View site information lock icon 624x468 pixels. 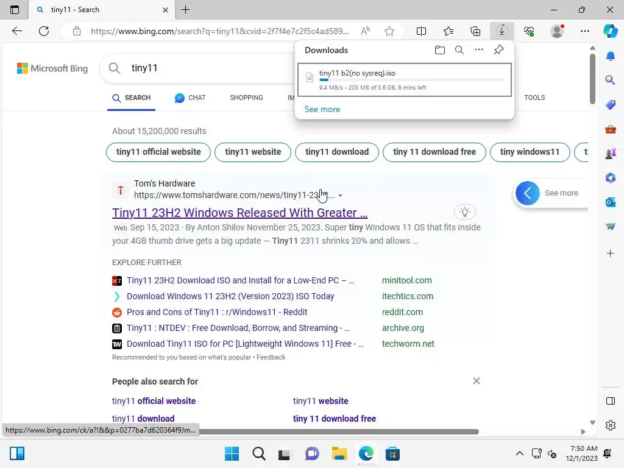tap(77, 31)
